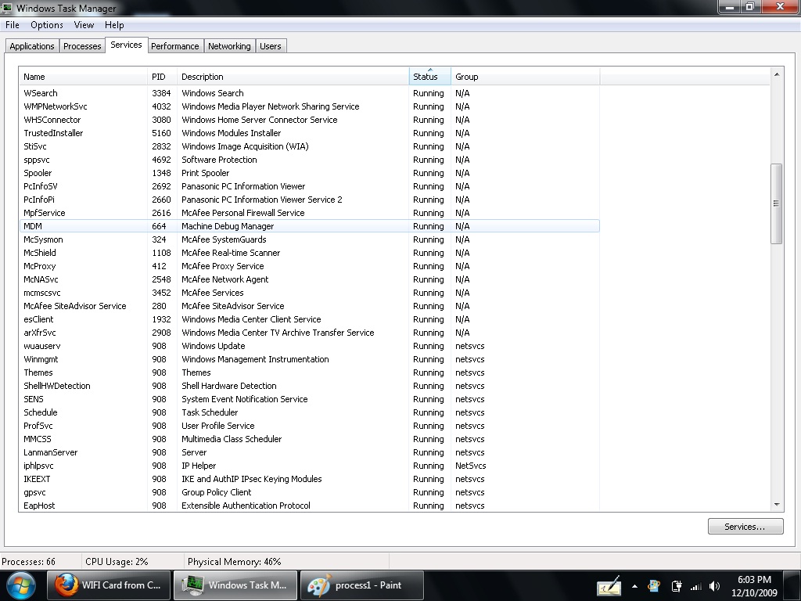The width and height of the screenshot is (801, 601).
Task: Select the mcmscsvc service row
Action: (309, 293)
